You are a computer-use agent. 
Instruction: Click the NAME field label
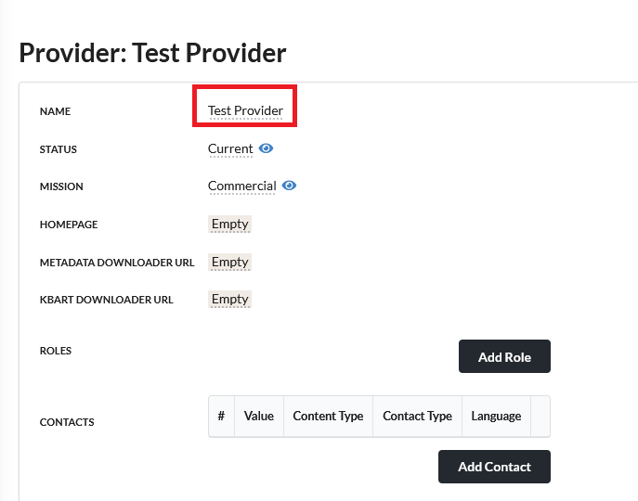point(56,111)
